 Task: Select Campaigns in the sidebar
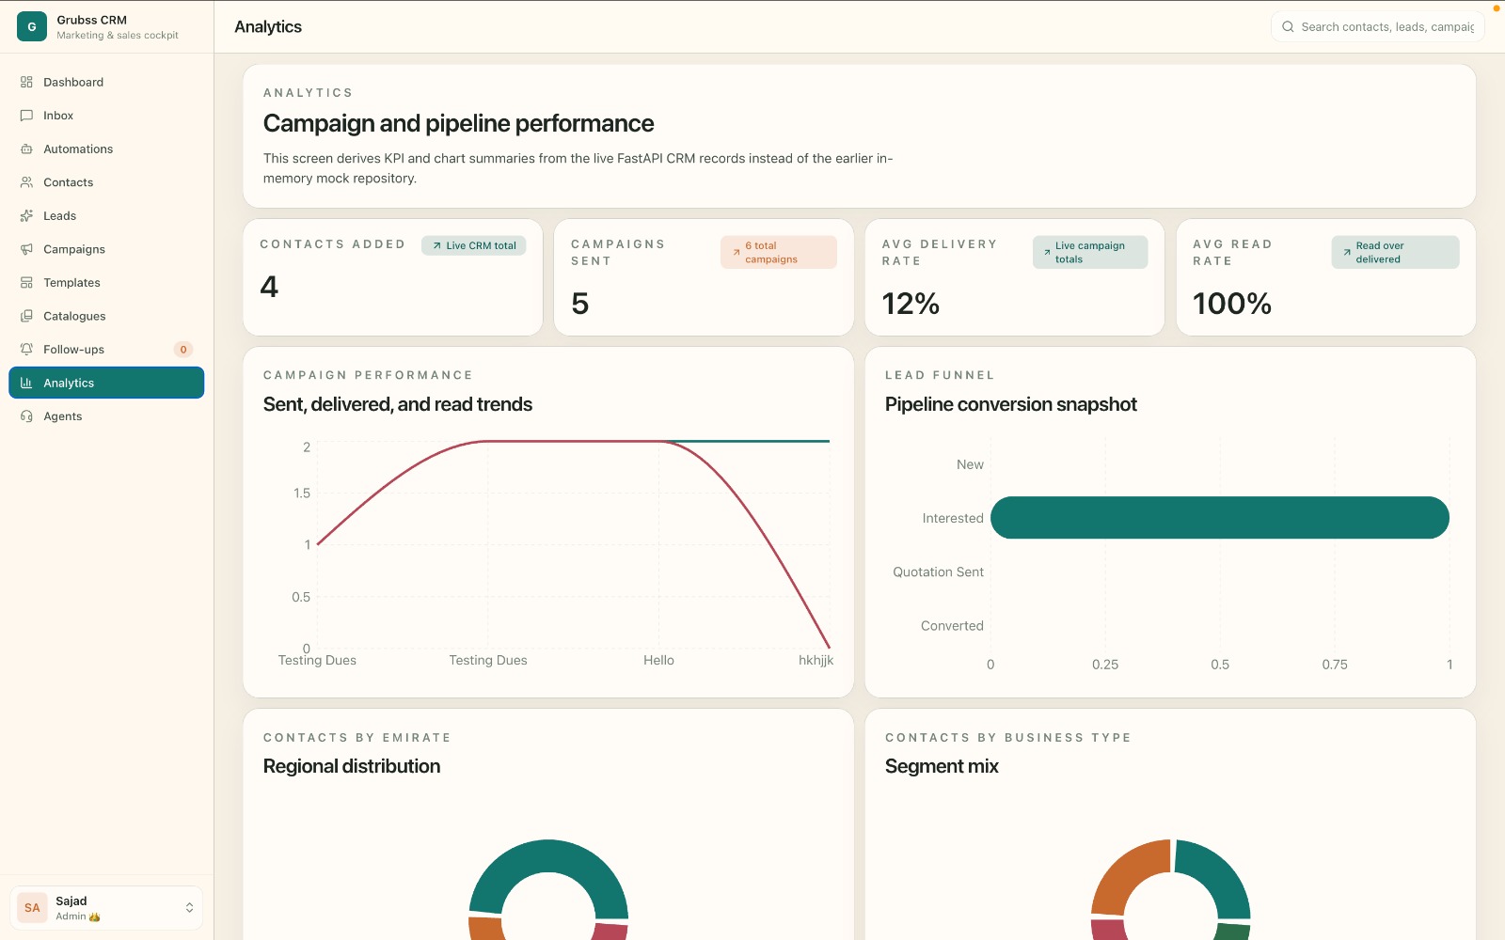[106, 249]
